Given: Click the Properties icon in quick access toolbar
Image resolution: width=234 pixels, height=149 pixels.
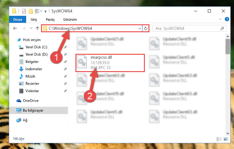Looking at the screenshot, I should coord(24,11).
